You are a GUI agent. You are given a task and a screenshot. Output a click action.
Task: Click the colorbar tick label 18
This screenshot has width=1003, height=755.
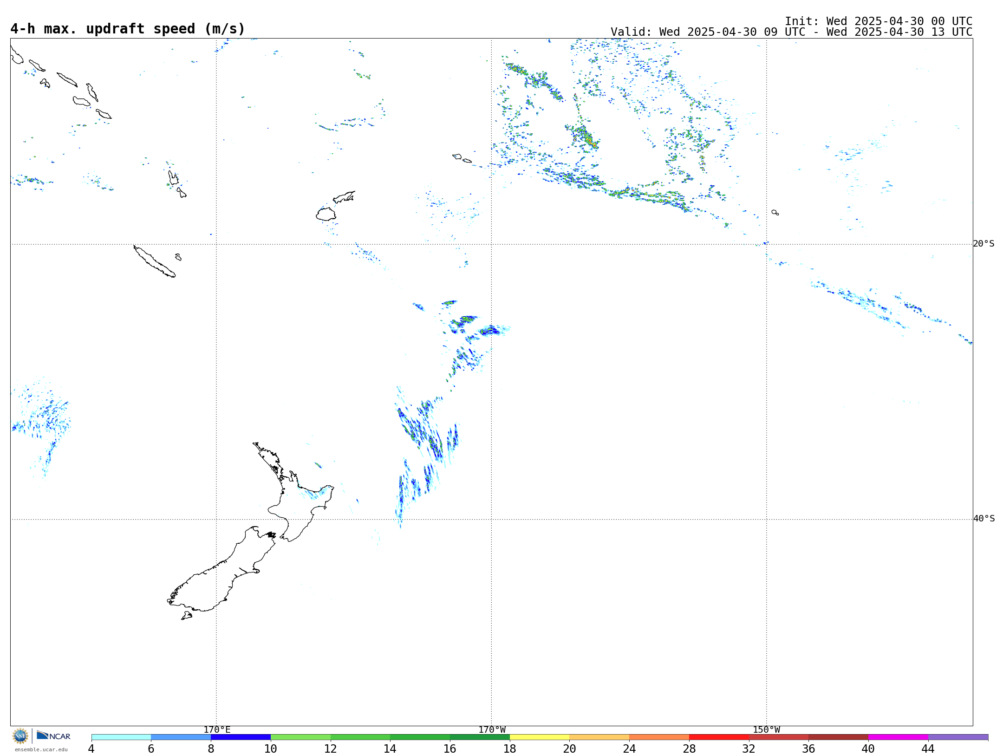click(510, 748)
